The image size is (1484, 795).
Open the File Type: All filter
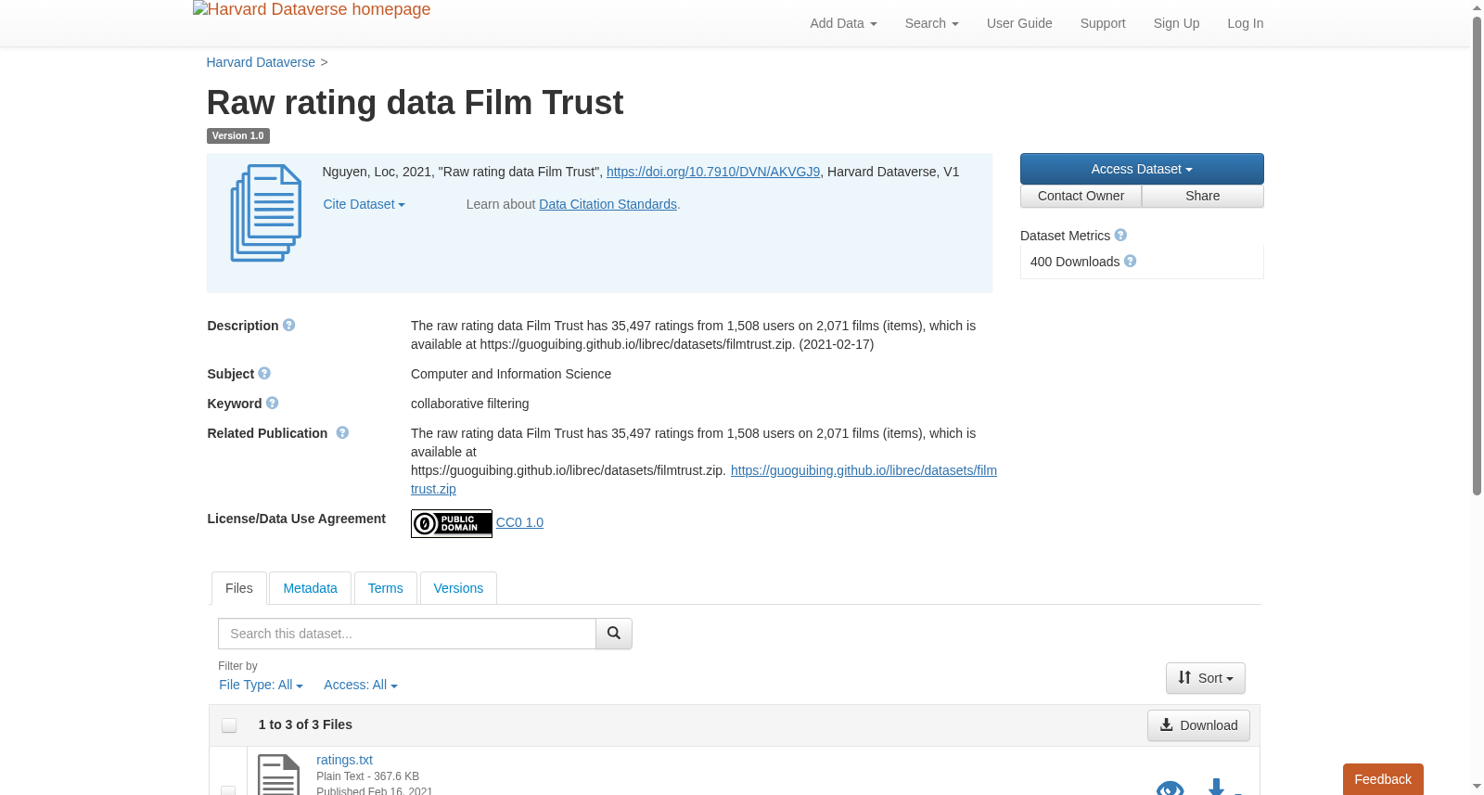pyautogui.click(x=261, y=685)
